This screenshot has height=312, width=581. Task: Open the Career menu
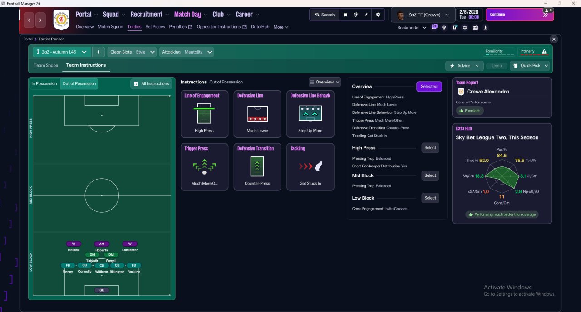pos(247,15)
